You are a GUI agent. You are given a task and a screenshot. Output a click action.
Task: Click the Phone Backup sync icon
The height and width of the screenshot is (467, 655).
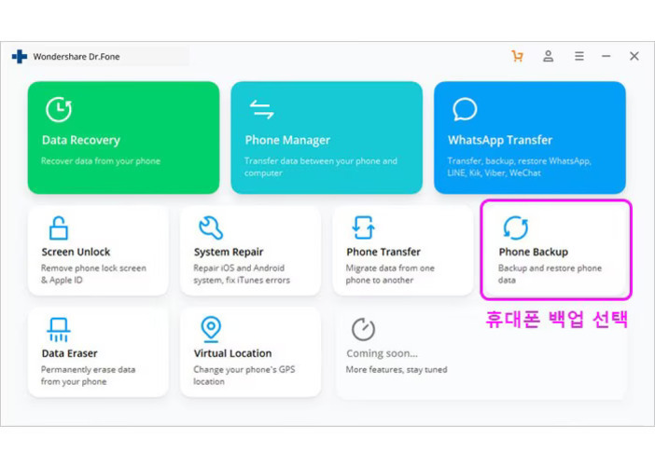coord(516,227)
